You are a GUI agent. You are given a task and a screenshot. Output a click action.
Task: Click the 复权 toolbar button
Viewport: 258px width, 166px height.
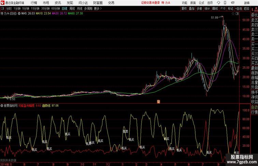coord(184,9)
